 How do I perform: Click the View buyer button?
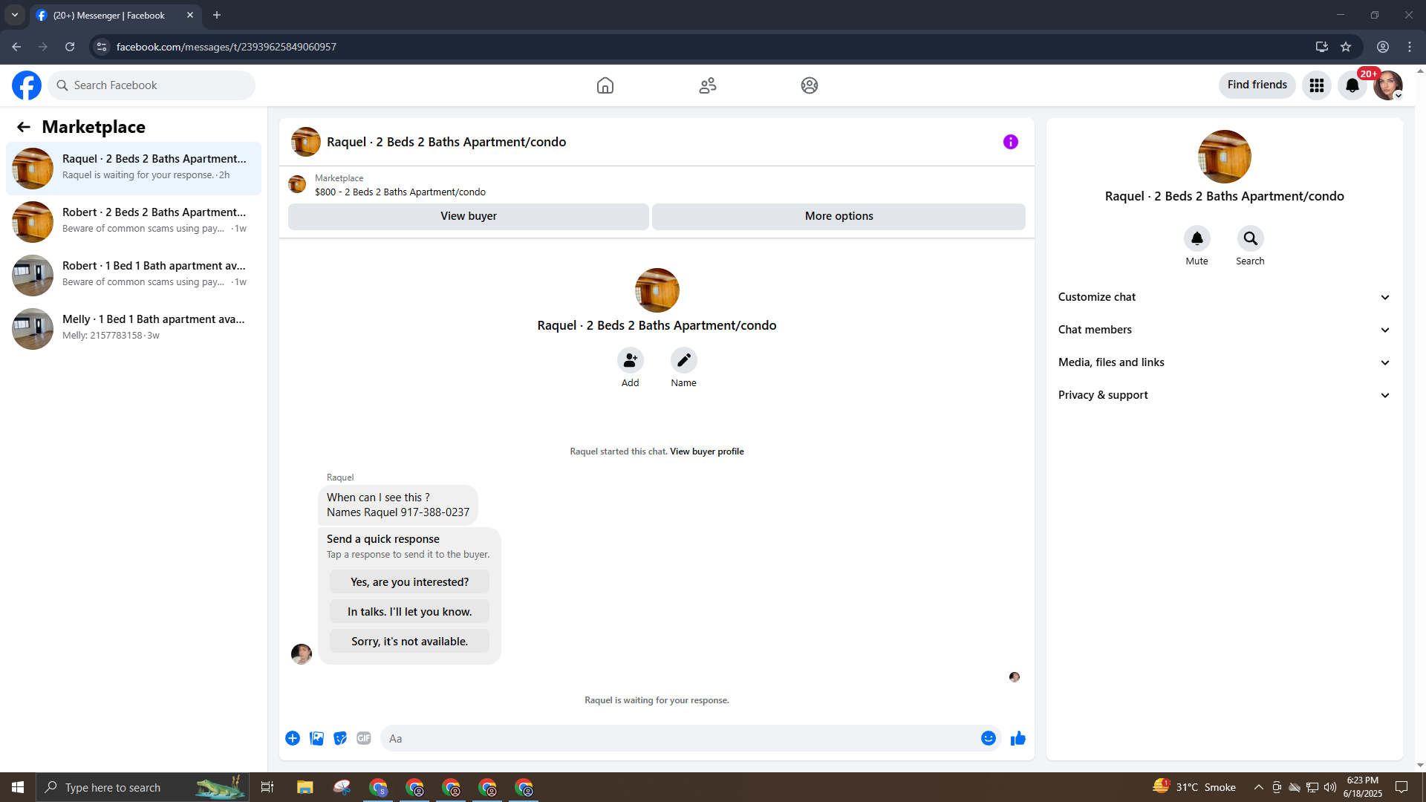[x=469, y=216]
